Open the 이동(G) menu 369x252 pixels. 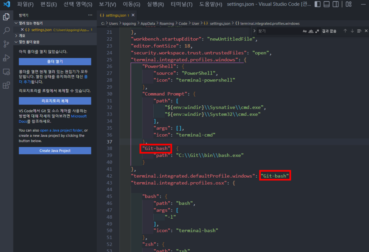(132, 4)
